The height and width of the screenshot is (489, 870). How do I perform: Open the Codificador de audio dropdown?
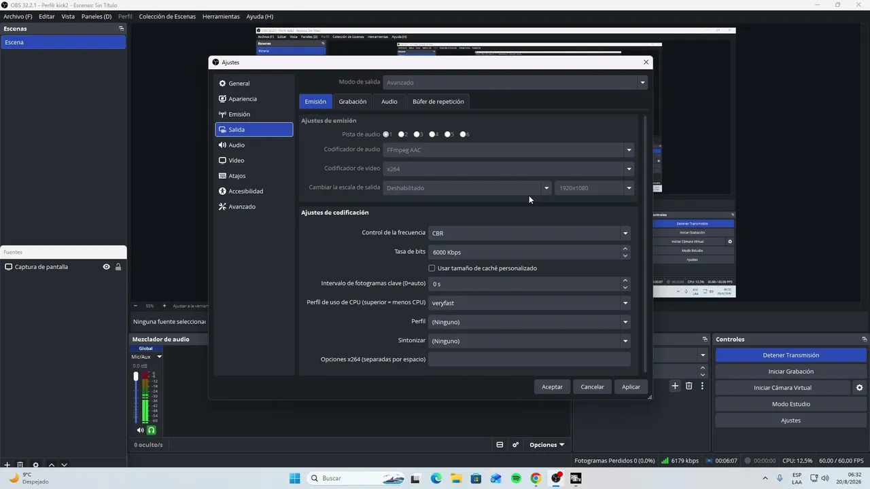pyautogui.click(x=508, y=150)
